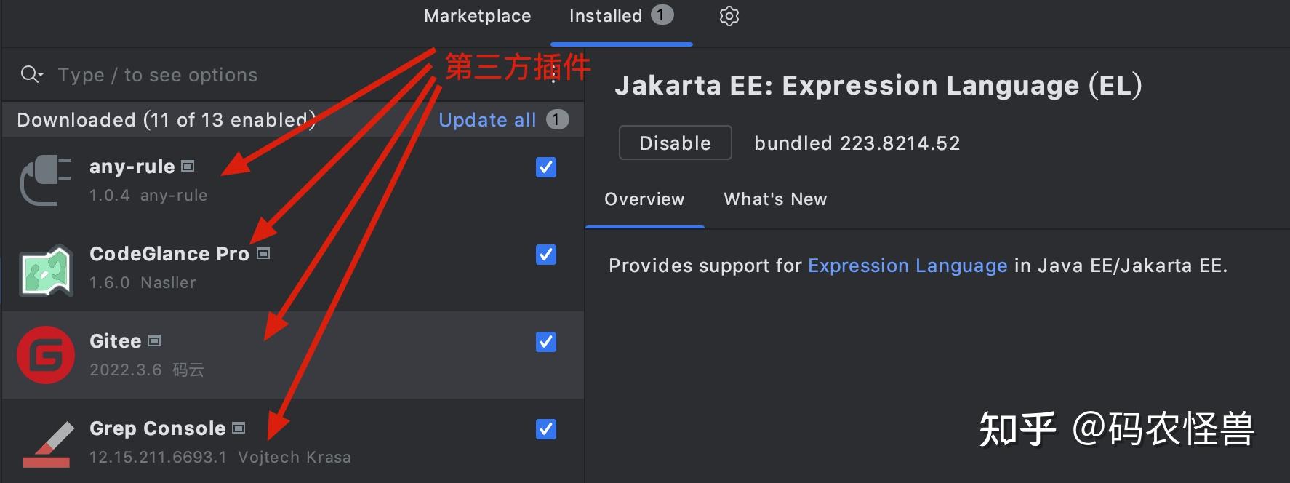Image resolution: width=1290 pixels, height=483 pixels.
Task: Open the What's New tab
Action: pyautogui.click(x=775, y=199)
